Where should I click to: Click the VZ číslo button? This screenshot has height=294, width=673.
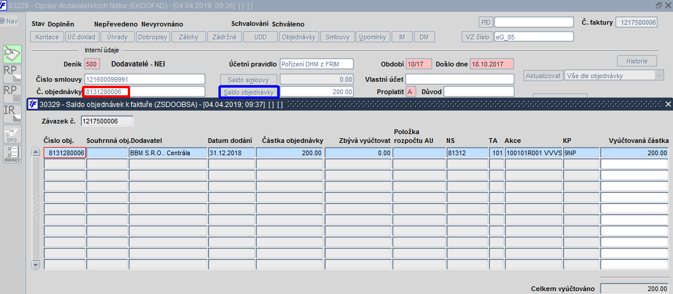(477, 37)
